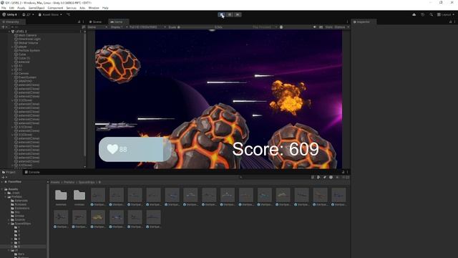Click the Project panel add (+) button
Screen dimensions: 458x258
coord(4,177)
